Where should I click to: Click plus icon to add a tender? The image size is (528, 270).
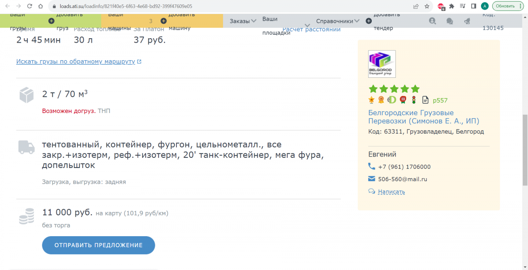point(369,21)
